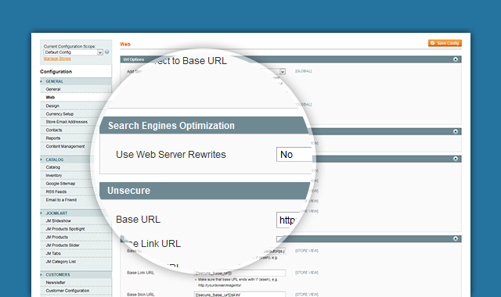Expand the magnified Unsecure section header
501x297 pixels.
(204, 191)
